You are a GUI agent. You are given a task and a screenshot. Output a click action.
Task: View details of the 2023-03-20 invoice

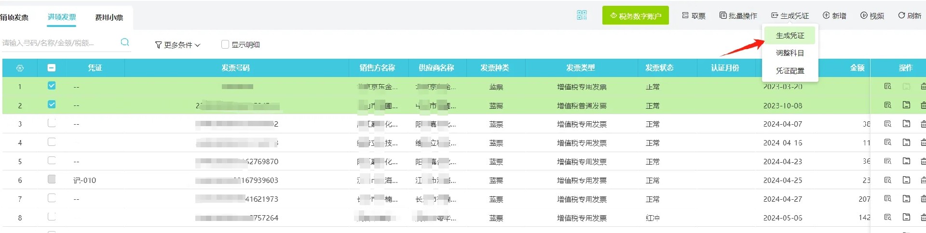point(887,87)
